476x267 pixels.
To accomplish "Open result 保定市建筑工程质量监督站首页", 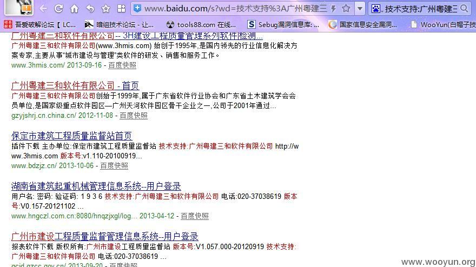I will tap(71, 136).
